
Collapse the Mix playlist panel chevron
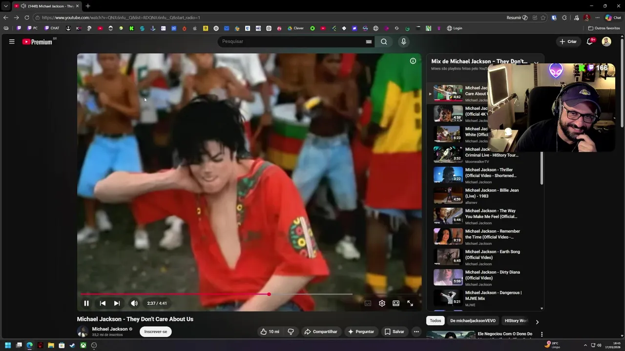(536, 63)
